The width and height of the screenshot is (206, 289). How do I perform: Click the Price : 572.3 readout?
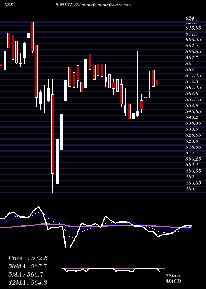coord(28,258)
